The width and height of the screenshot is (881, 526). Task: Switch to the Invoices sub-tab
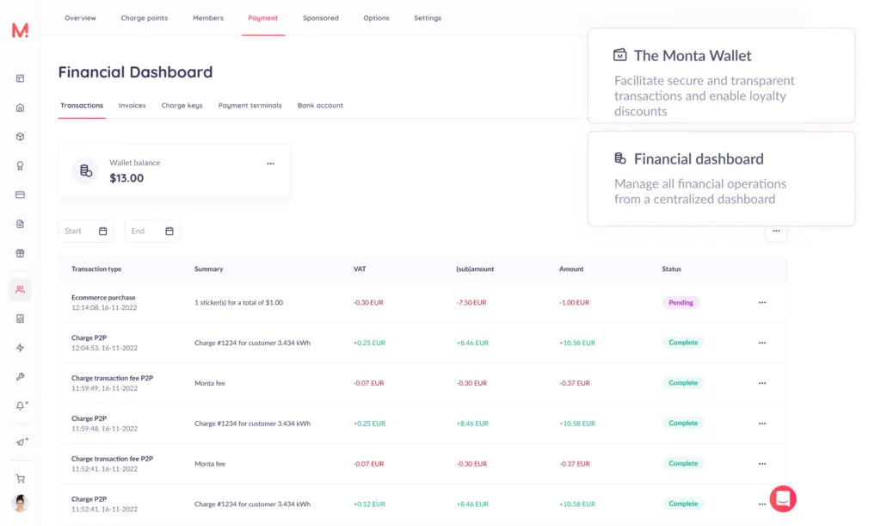(132, 106)
